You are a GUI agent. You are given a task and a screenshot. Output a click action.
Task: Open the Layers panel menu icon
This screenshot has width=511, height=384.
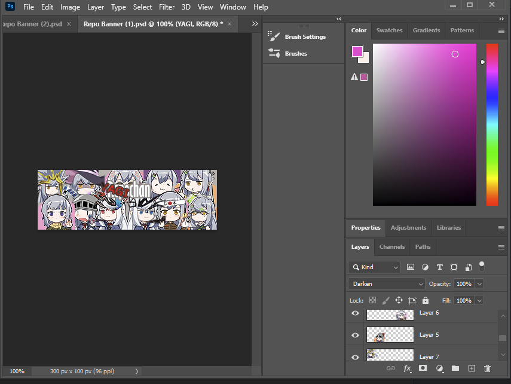[x=501, y=247]
